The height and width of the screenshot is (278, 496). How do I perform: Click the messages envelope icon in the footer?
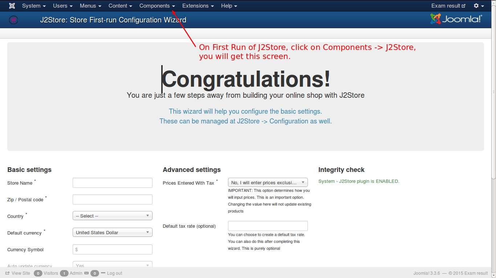86,273
